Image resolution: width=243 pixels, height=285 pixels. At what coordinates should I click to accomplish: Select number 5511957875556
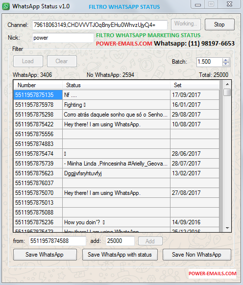coord(38,134)
